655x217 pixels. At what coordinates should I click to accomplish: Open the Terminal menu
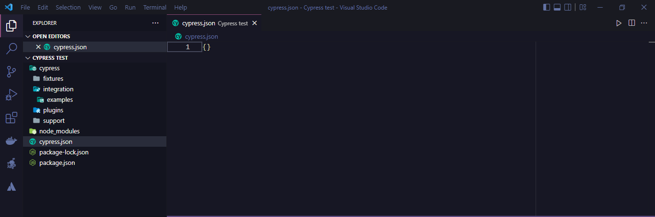pyautogui.click(x=155, y=8)
